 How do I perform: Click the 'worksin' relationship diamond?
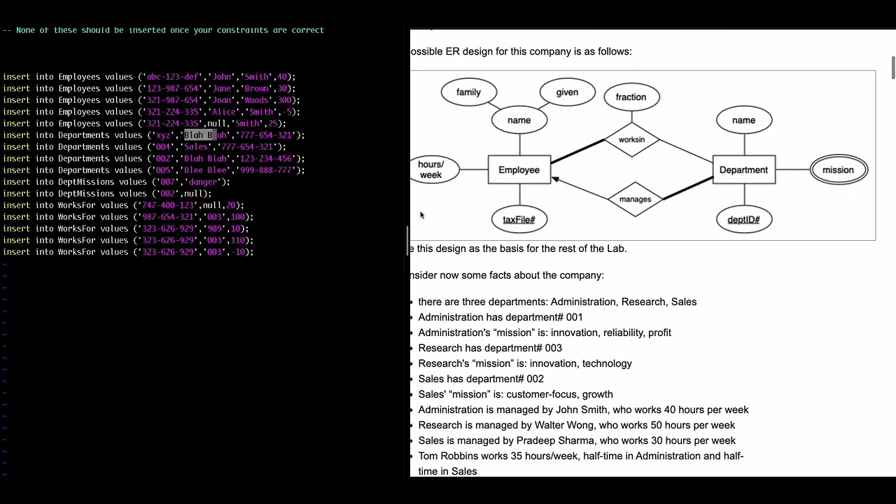click(x=631, y=140)
